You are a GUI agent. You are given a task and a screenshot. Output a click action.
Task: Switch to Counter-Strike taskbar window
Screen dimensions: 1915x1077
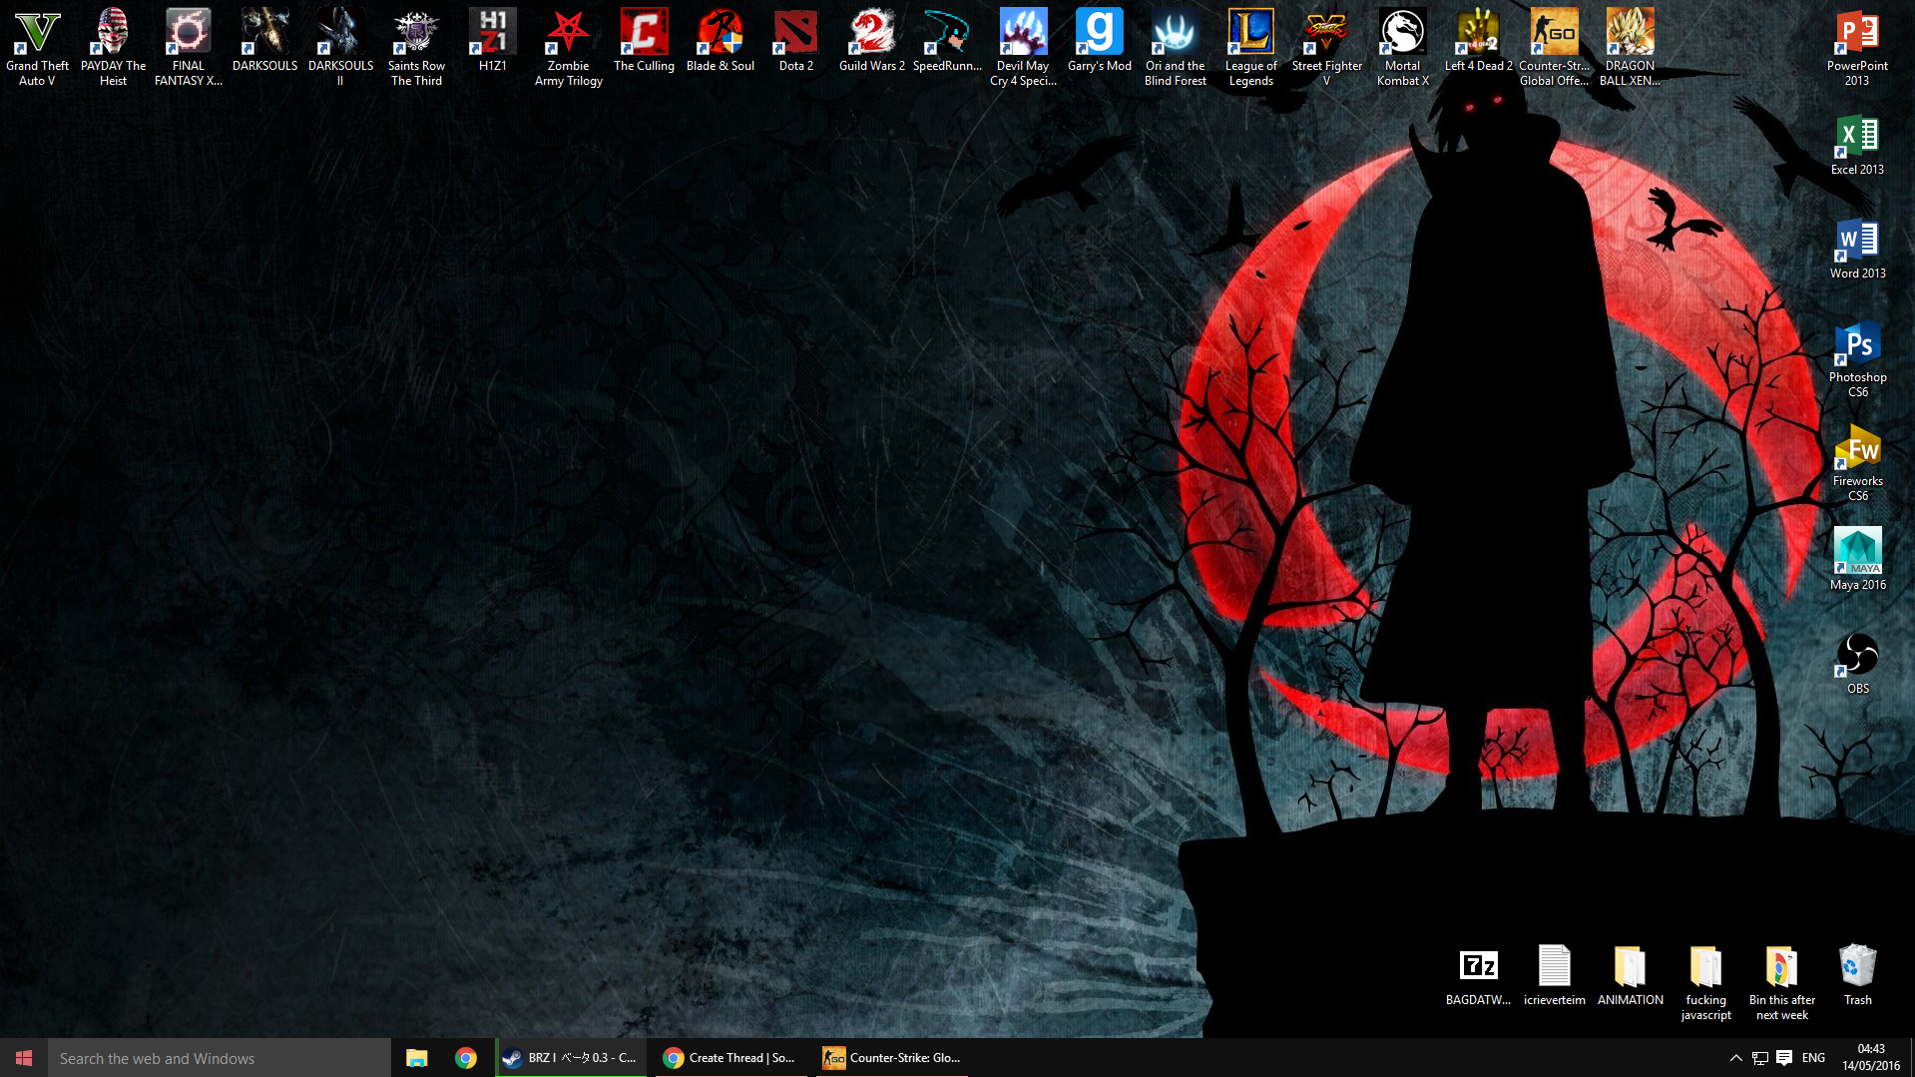pyautogui.click(x=891, y=1058)
